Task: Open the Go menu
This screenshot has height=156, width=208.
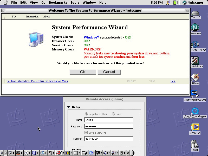Action: coord(43,3)
